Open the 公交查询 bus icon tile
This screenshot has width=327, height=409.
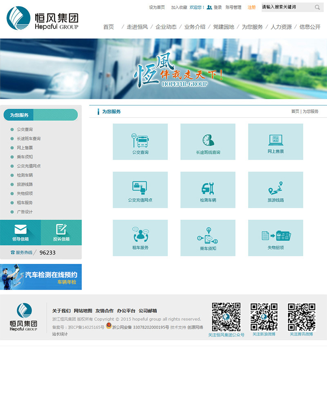140,142
